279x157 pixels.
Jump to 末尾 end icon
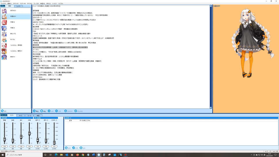coord(56,111)
